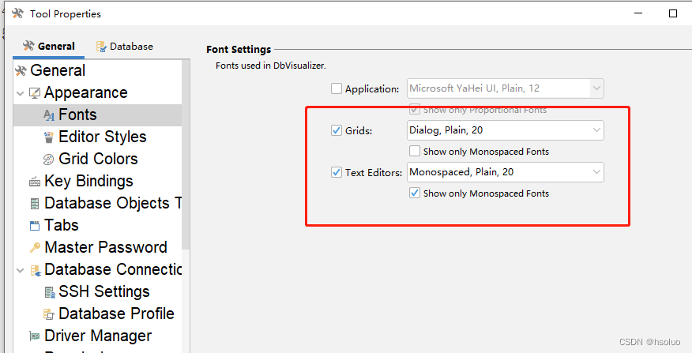
Task: Select the Database Connection tree item
Action: [113, 269]
